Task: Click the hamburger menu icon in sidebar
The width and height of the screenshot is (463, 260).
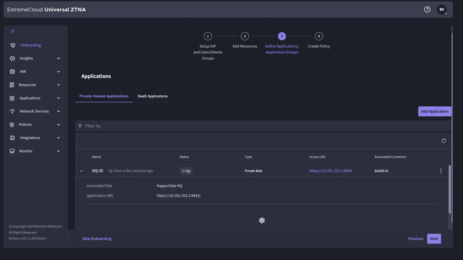Action: (13, 31)
